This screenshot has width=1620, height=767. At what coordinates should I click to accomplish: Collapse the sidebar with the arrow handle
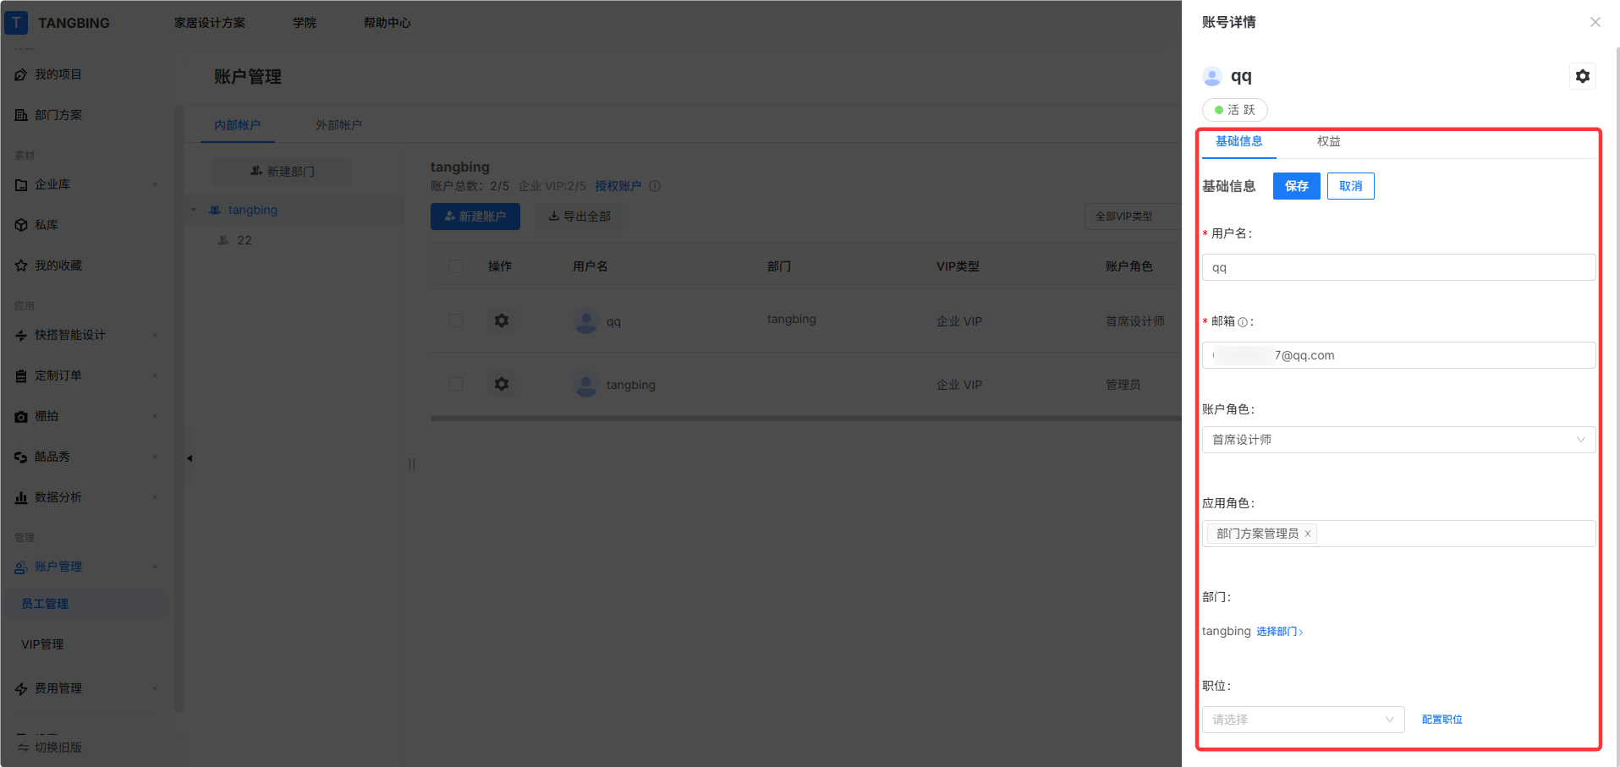click(x=189, y=458)
